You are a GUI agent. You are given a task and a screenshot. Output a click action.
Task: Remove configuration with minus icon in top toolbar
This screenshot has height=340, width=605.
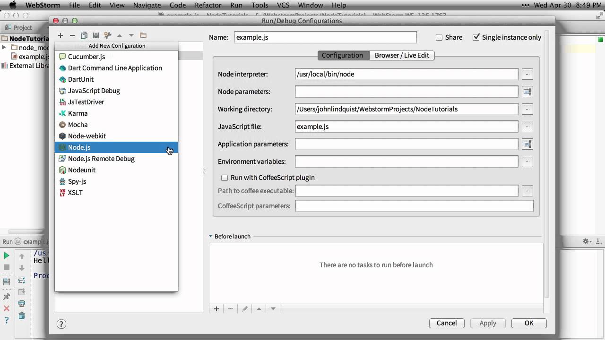coord(72,35)
